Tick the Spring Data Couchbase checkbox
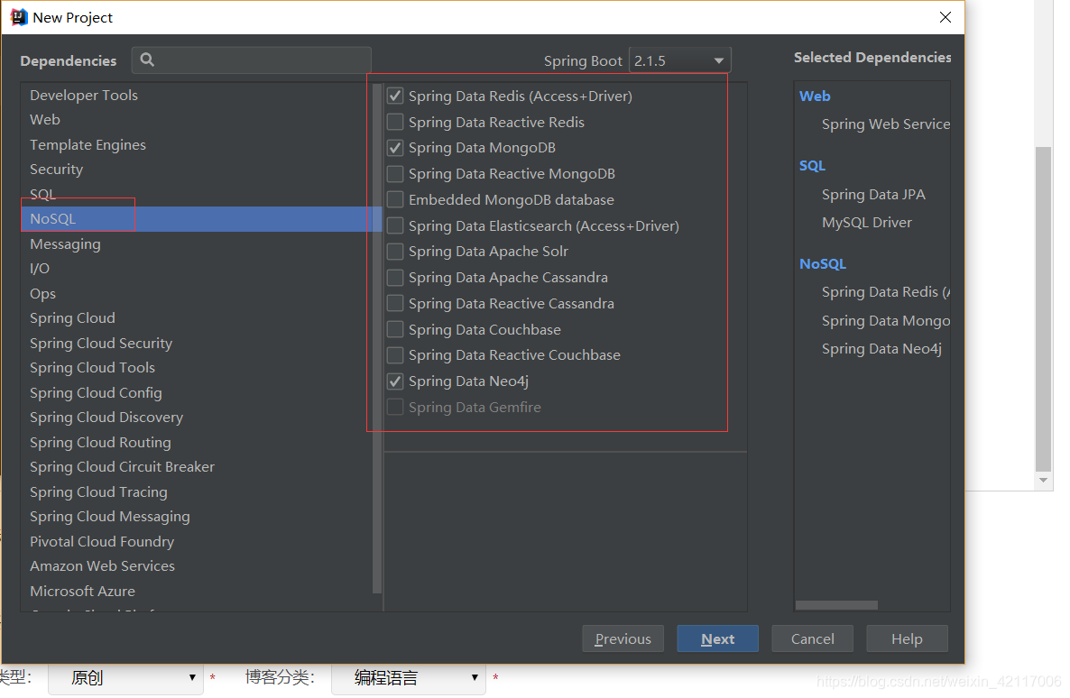 coord(395,329)
